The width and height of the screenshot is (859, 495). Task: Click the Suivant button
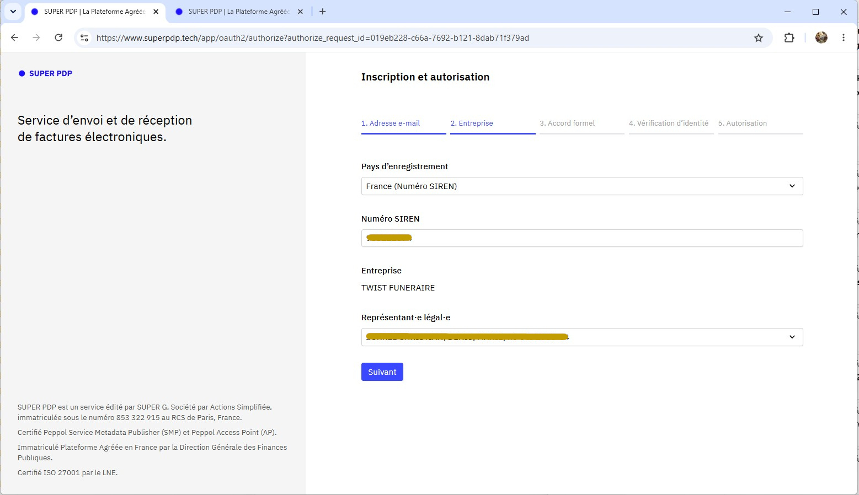click(x=382, y=372)
